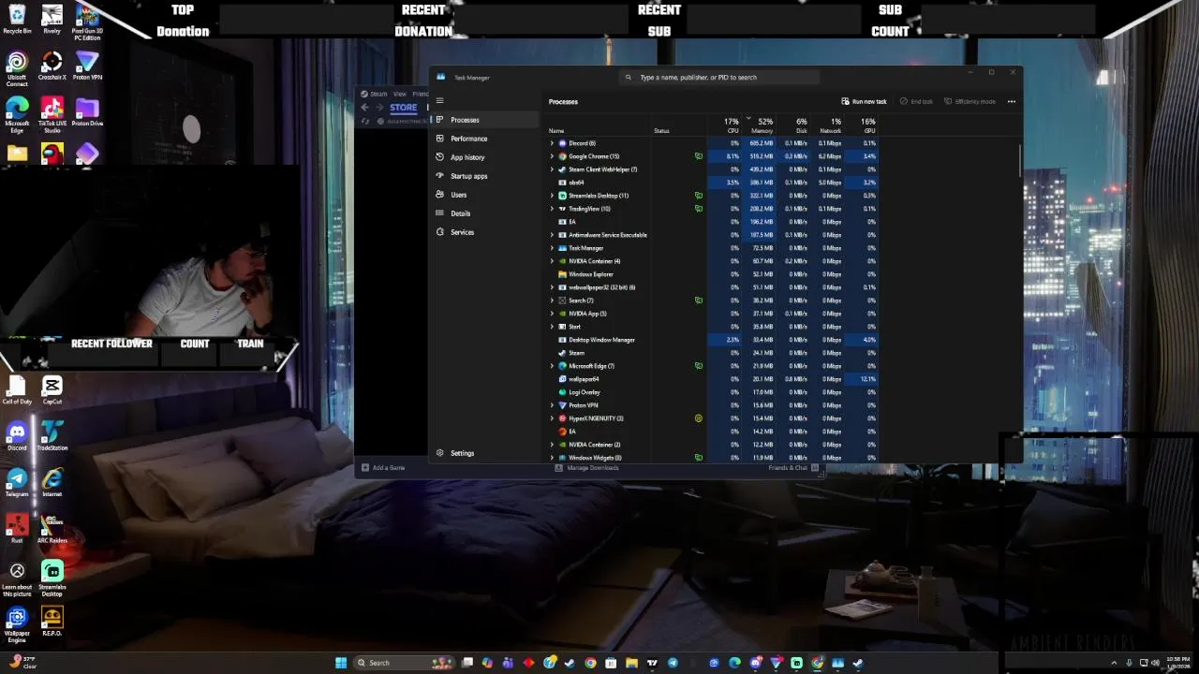Open Proton VPN desktop shortcut

point(87,66)
